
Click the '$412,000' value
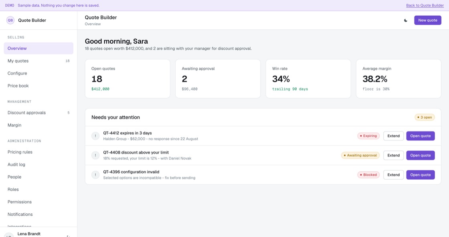coord(100,89)
